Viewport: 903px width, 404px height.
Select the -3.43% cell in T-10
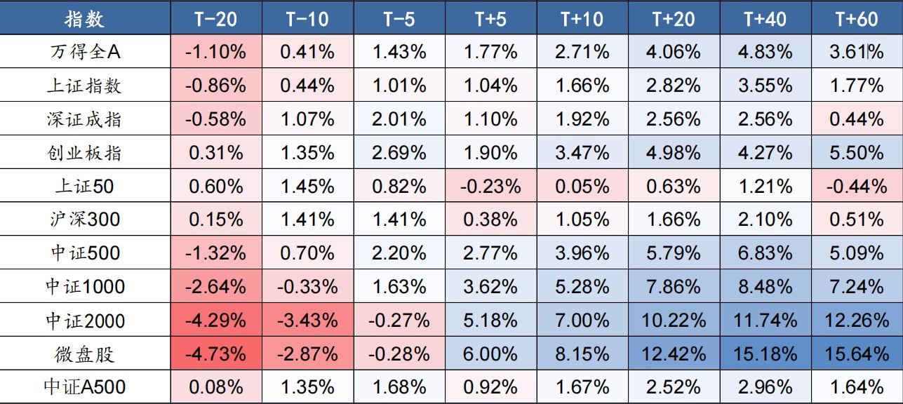307,321
